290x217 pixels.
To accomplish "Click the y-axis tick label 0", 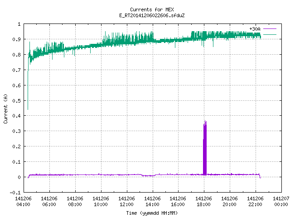I will (x=19, y=177).
